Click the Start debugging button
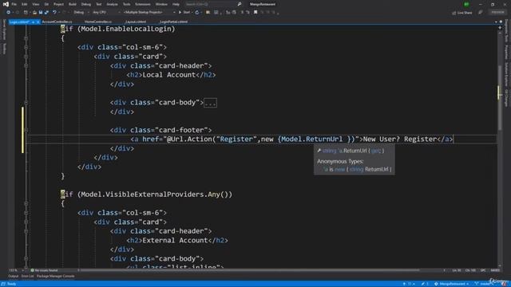Image resolution: width=511 pixels, height=287 pixels. 184,13
